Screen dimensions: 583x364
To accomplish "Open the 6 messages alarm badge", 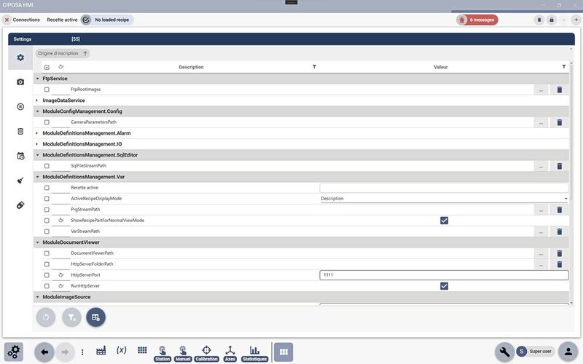I will coord(477,20).
